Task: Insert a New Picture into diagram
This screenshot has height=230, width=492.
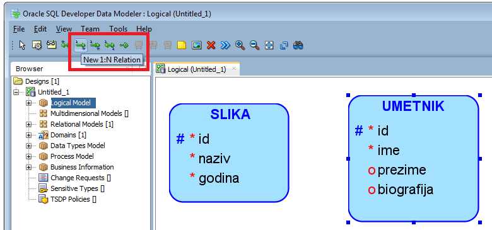Action: coord(196,45)
